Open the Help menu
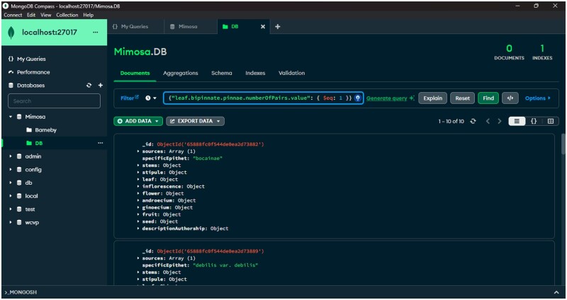This screenshot has width=567, height=300. point(88,15)
